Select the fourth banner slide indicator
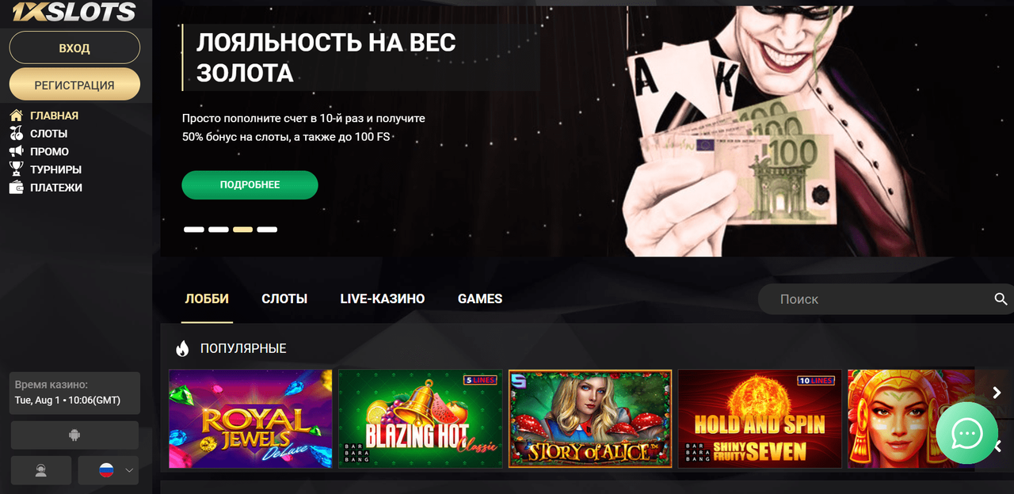 coord(267,230)
